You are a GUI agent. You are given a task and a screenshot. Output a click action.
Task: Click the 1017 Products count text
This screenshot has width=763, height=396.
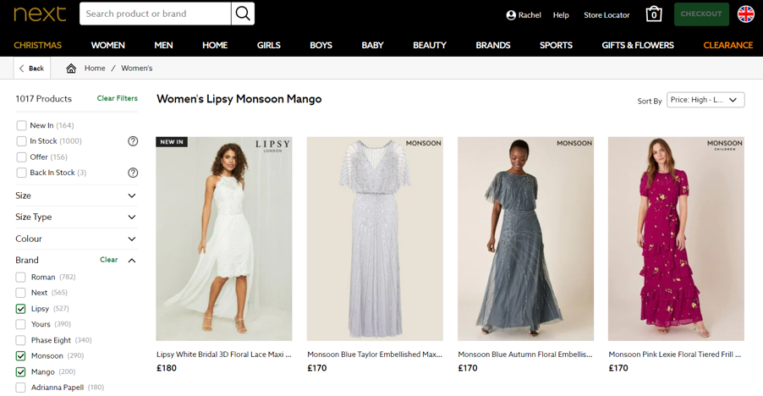tap(43, 99)
